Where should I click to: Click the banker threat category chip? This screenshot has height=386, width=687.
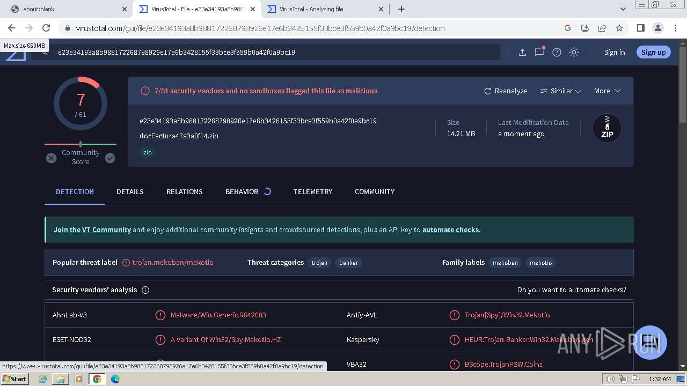(x=349, y=263)
